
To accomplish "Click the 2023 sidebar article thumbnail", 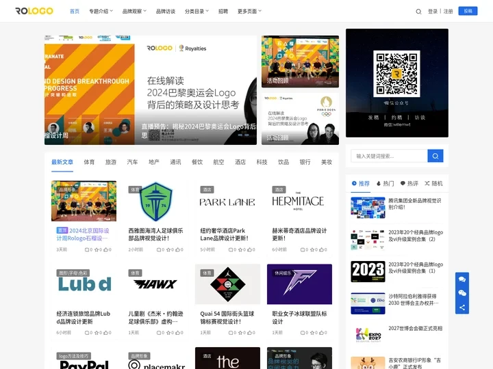I will 368,272.
